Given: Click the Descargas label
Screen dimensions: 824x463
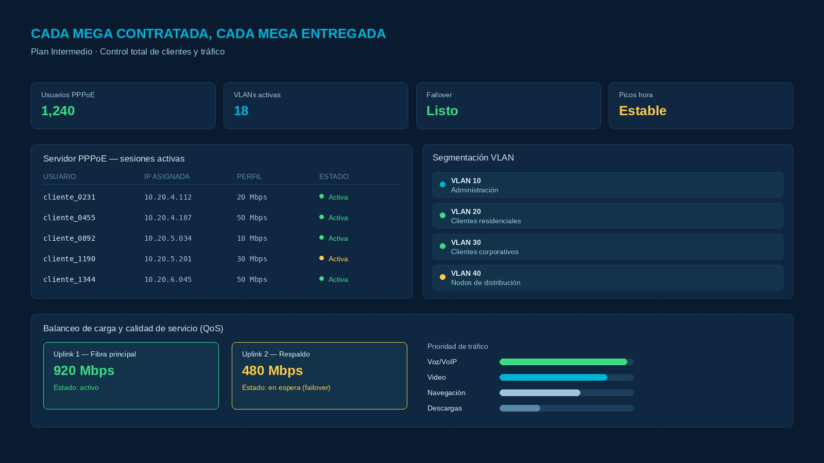Looking at the screenshot, I should pos(444,408).
